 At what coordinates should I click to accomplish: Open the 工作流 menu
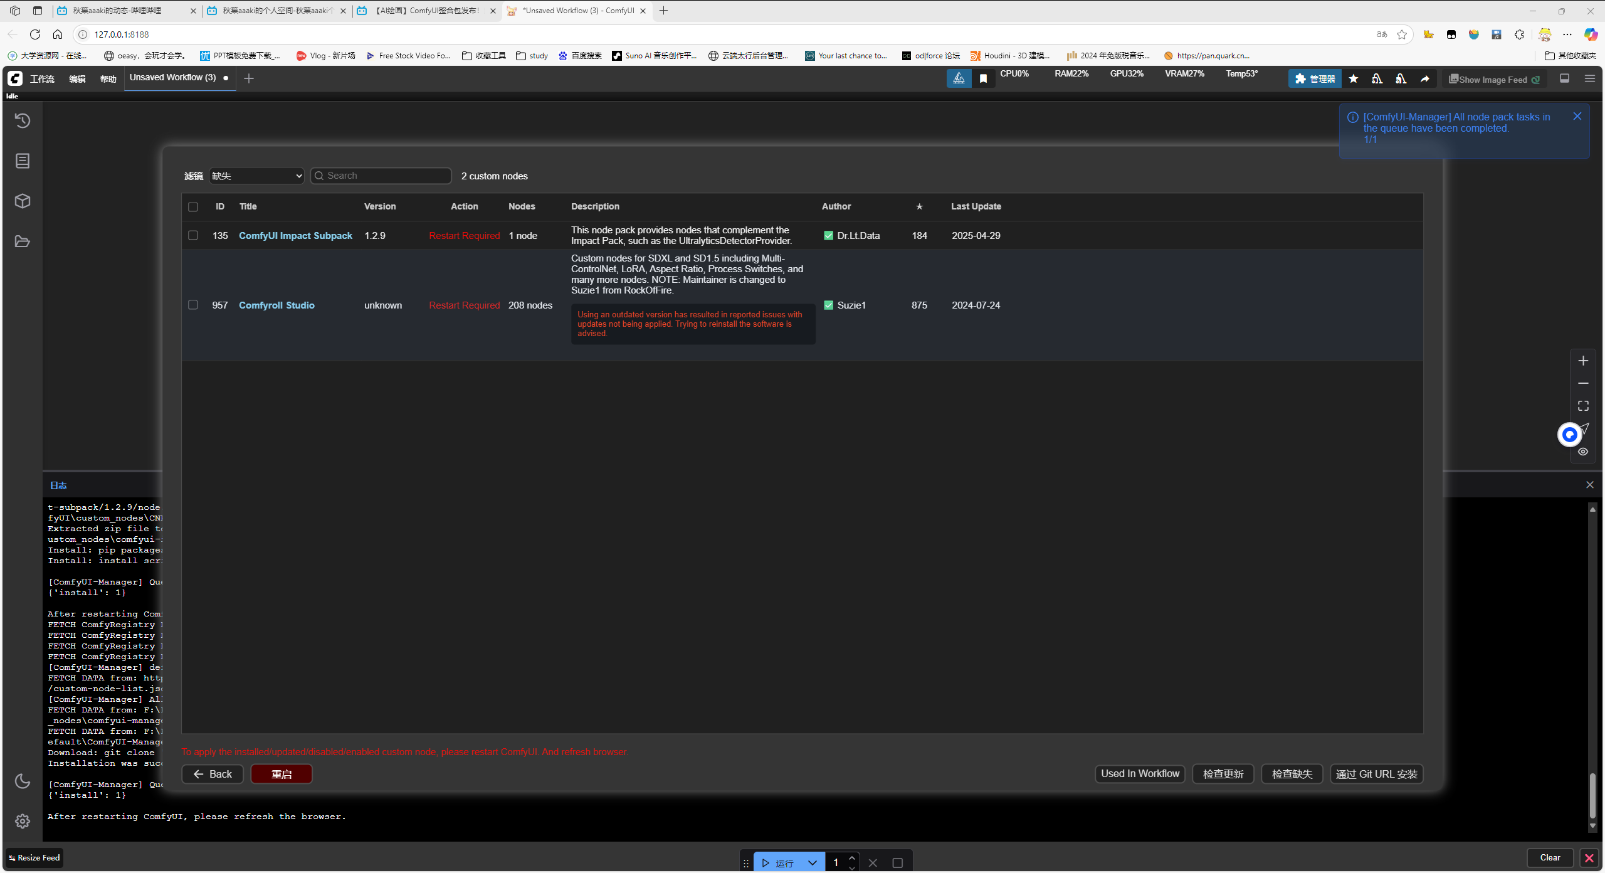click(42, 79)
